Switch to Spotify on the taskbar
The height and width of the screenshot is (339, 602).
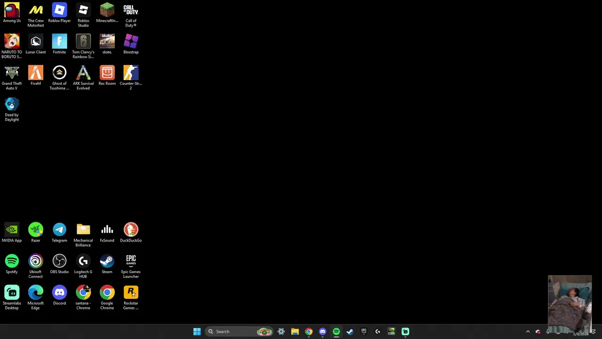click(x=336, y=331)
